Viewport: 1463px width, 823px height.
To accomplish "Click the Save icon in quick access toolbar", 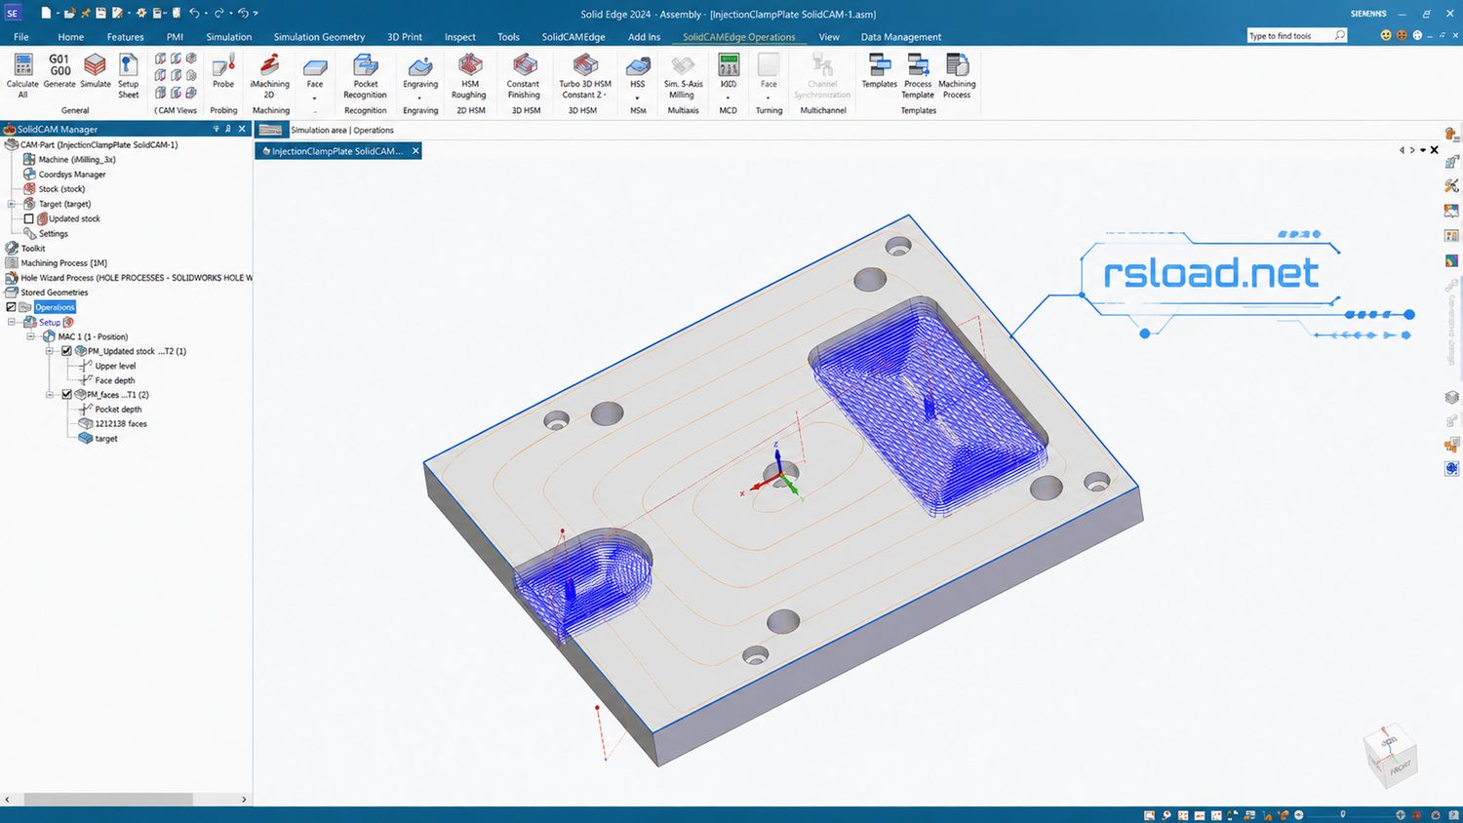I will point(100,14).
